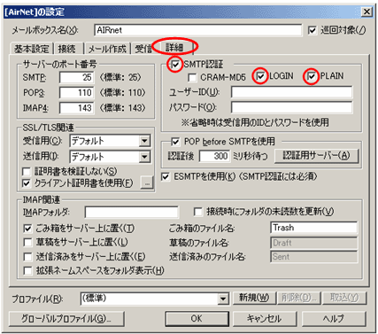
Task: Check 証明書を検証しない option
Action: [27, 171]
